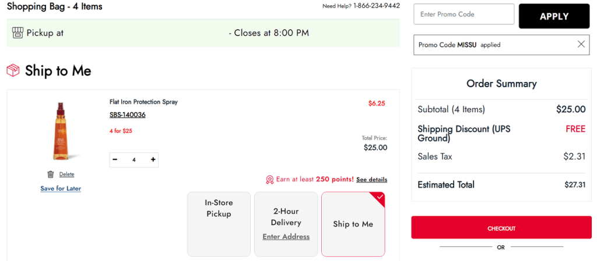Select the In-Store Pickup option
This screenshot has height=261, width=597.
(x=219, y=224)
